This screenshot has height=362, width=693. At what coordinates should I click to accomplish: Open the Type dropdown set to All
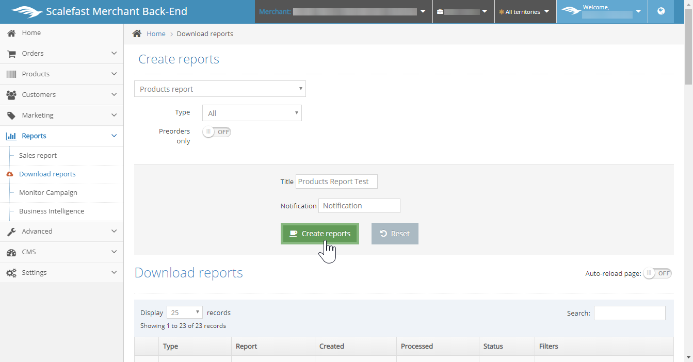[x=252, y=113]
